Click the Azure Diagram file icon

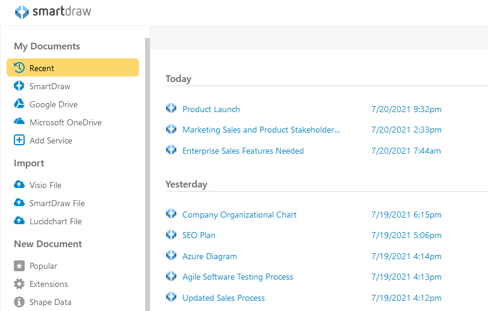pos(171,256)
